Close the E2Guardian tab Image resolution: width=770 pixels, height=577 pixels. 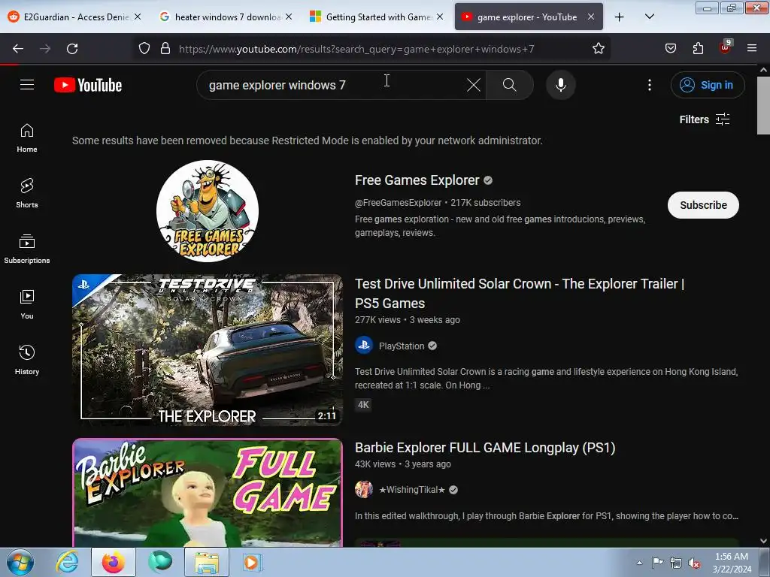[x=138, y=17]
